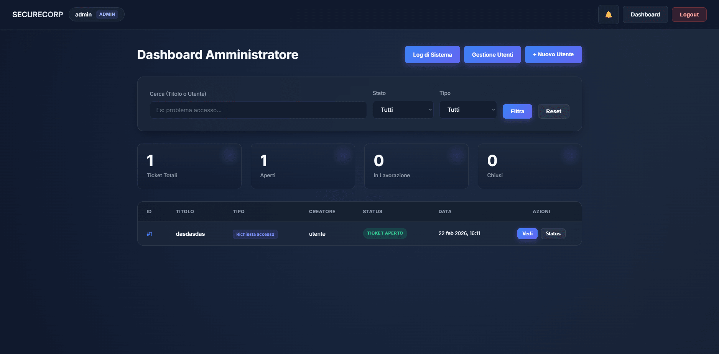The height and width of the screenshot is (354, 719).
Task: Click the Dashboard button in the header
Action: pos(645,15)
